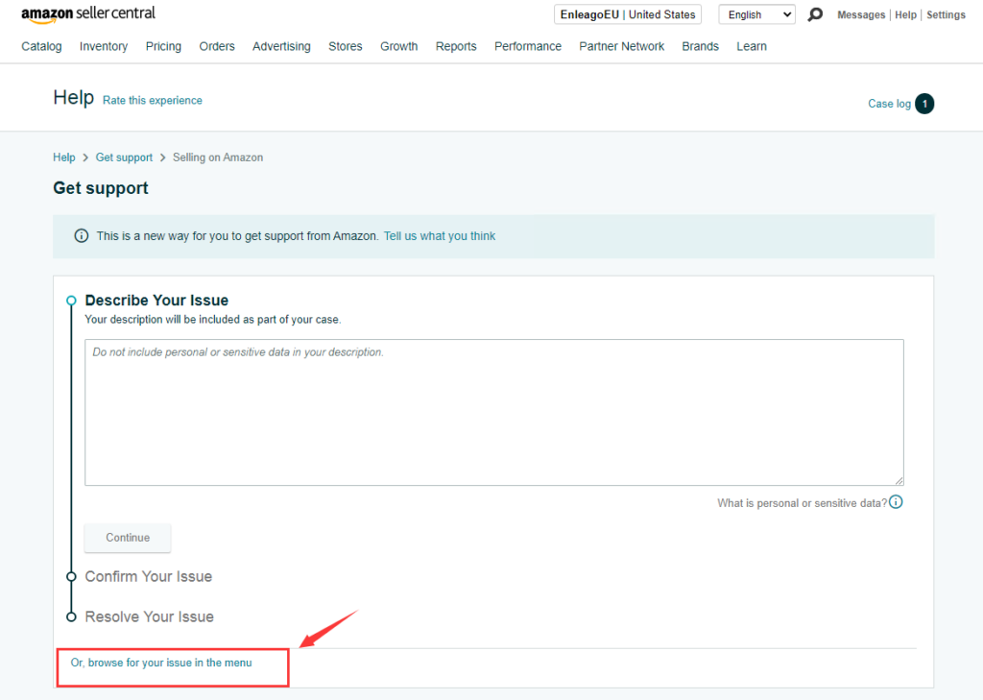This screenshot has width=983, height=700.
Task: Open the English language dropdown
Action: pos(756,14)
